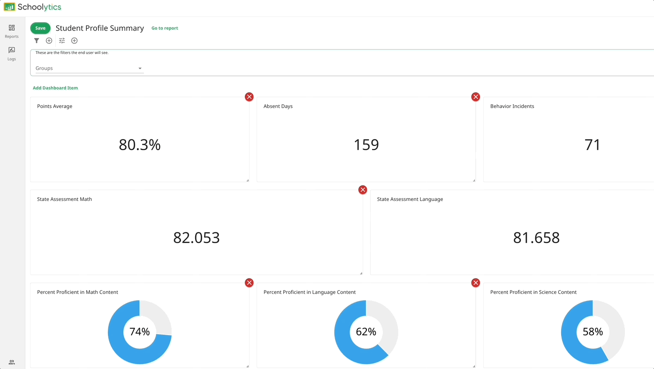Select the Student Profile Summary title
The width and height of the screenshot is (654, 369).
(x=99, y=28)
